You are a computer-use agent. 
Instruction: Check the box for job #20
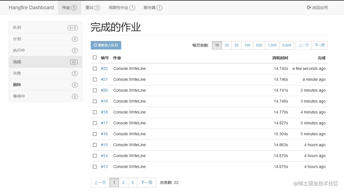click(x=95, y=90)
